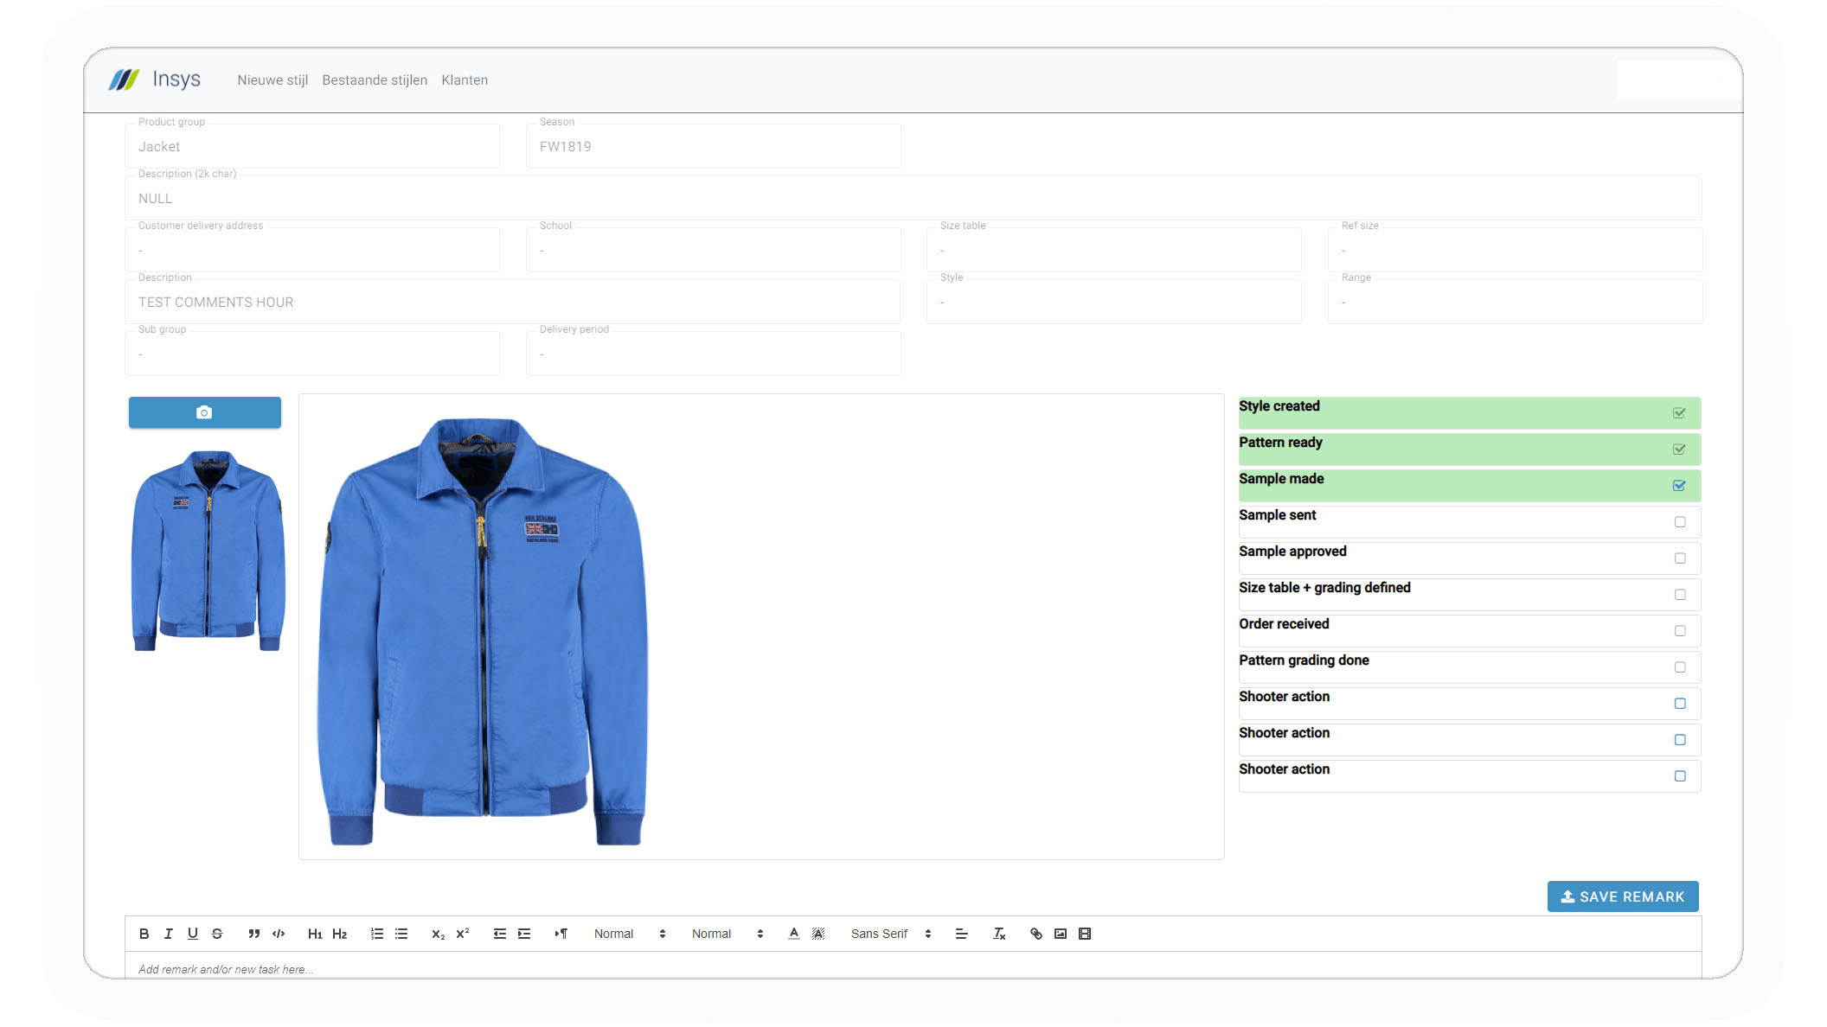This screenshot has height=1027, width=1827.
Task: Clear text formatting
Action: [x=999, y=934]
